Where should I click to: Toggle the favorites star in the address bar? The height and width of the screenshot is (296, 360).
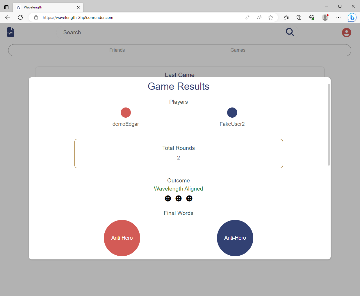[271, 17]
